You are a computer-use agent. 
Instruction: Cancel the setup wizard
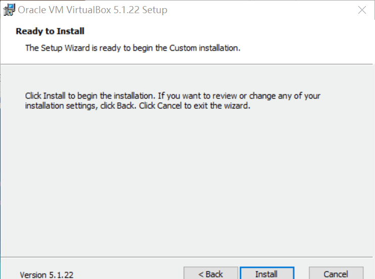click(x=336, y=273)
